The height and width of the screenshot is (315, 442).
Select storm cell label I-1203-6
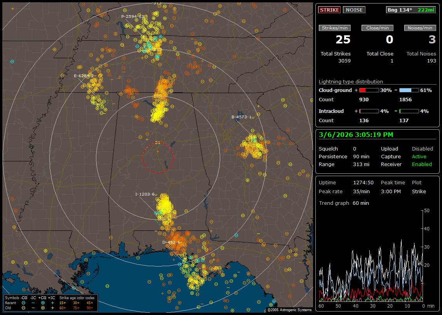pyautogui.click(x=145, y=194)
